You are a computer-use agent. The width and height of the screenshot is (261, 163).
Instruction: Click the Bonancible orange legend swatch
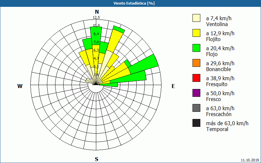[x=196, y=63]
